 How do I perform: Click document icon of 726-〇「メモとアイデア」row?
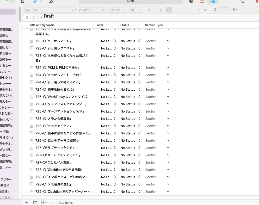click(x=32, y=126)
